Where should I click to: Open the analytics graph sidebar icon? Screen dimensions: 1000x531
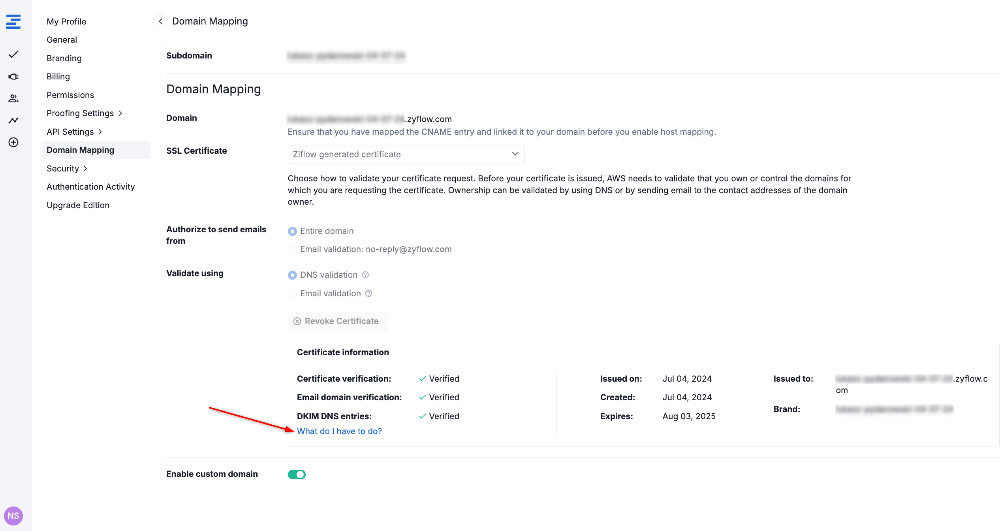[13, 120]
